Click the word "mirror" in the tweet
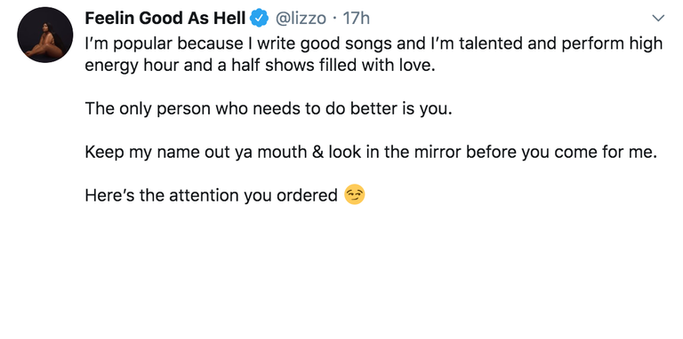683x339 pixels. point(438,152)
